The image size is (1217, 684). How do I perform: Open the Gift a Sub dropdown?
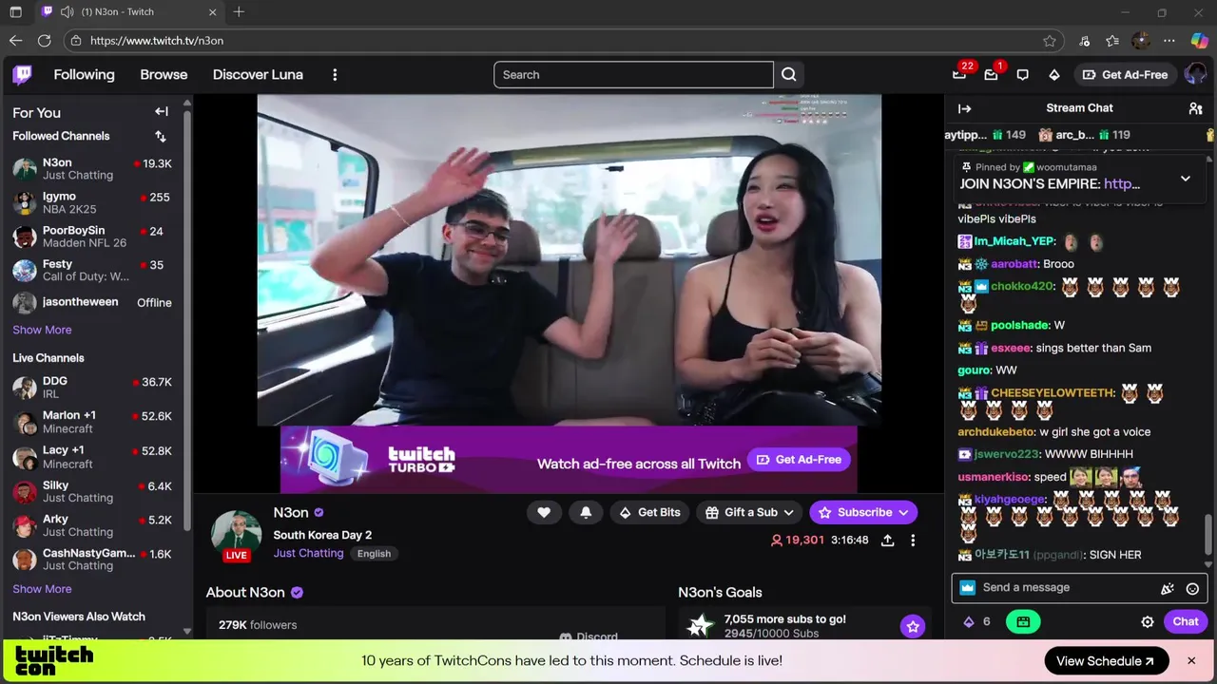(750, 512)
